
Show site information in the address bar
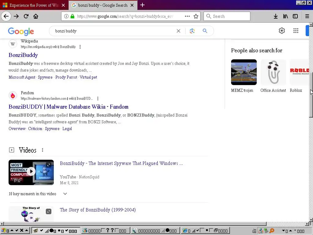click(x=66, y=16)
